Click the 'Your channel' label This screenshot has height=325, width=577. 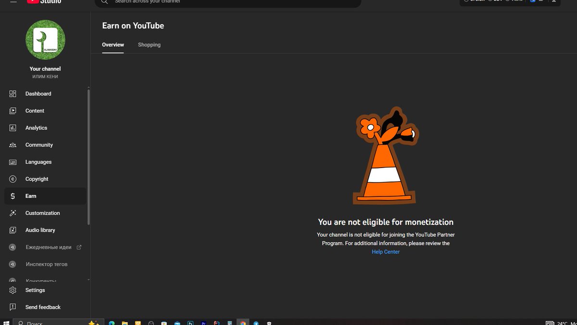point(45,69)
